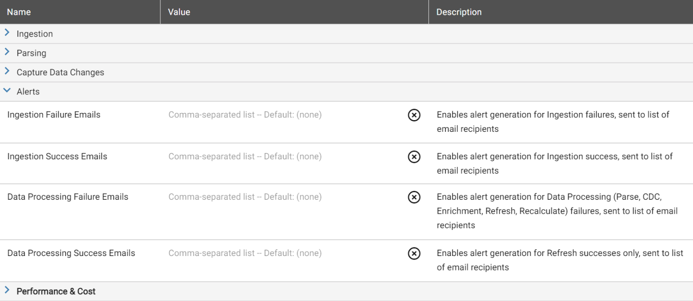Select the Ingestion group row label
This screenshot has width=693, height=301.
(35, 34)
